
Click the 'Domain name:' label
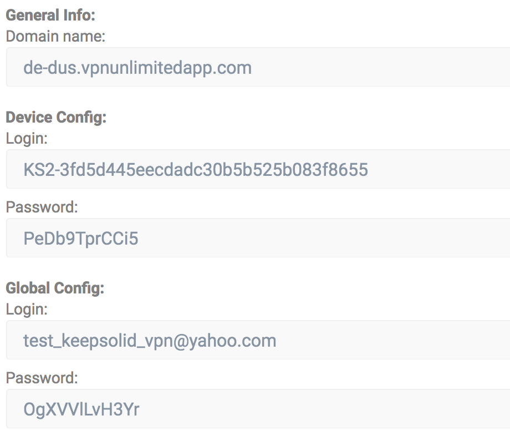tap(55, 36)
